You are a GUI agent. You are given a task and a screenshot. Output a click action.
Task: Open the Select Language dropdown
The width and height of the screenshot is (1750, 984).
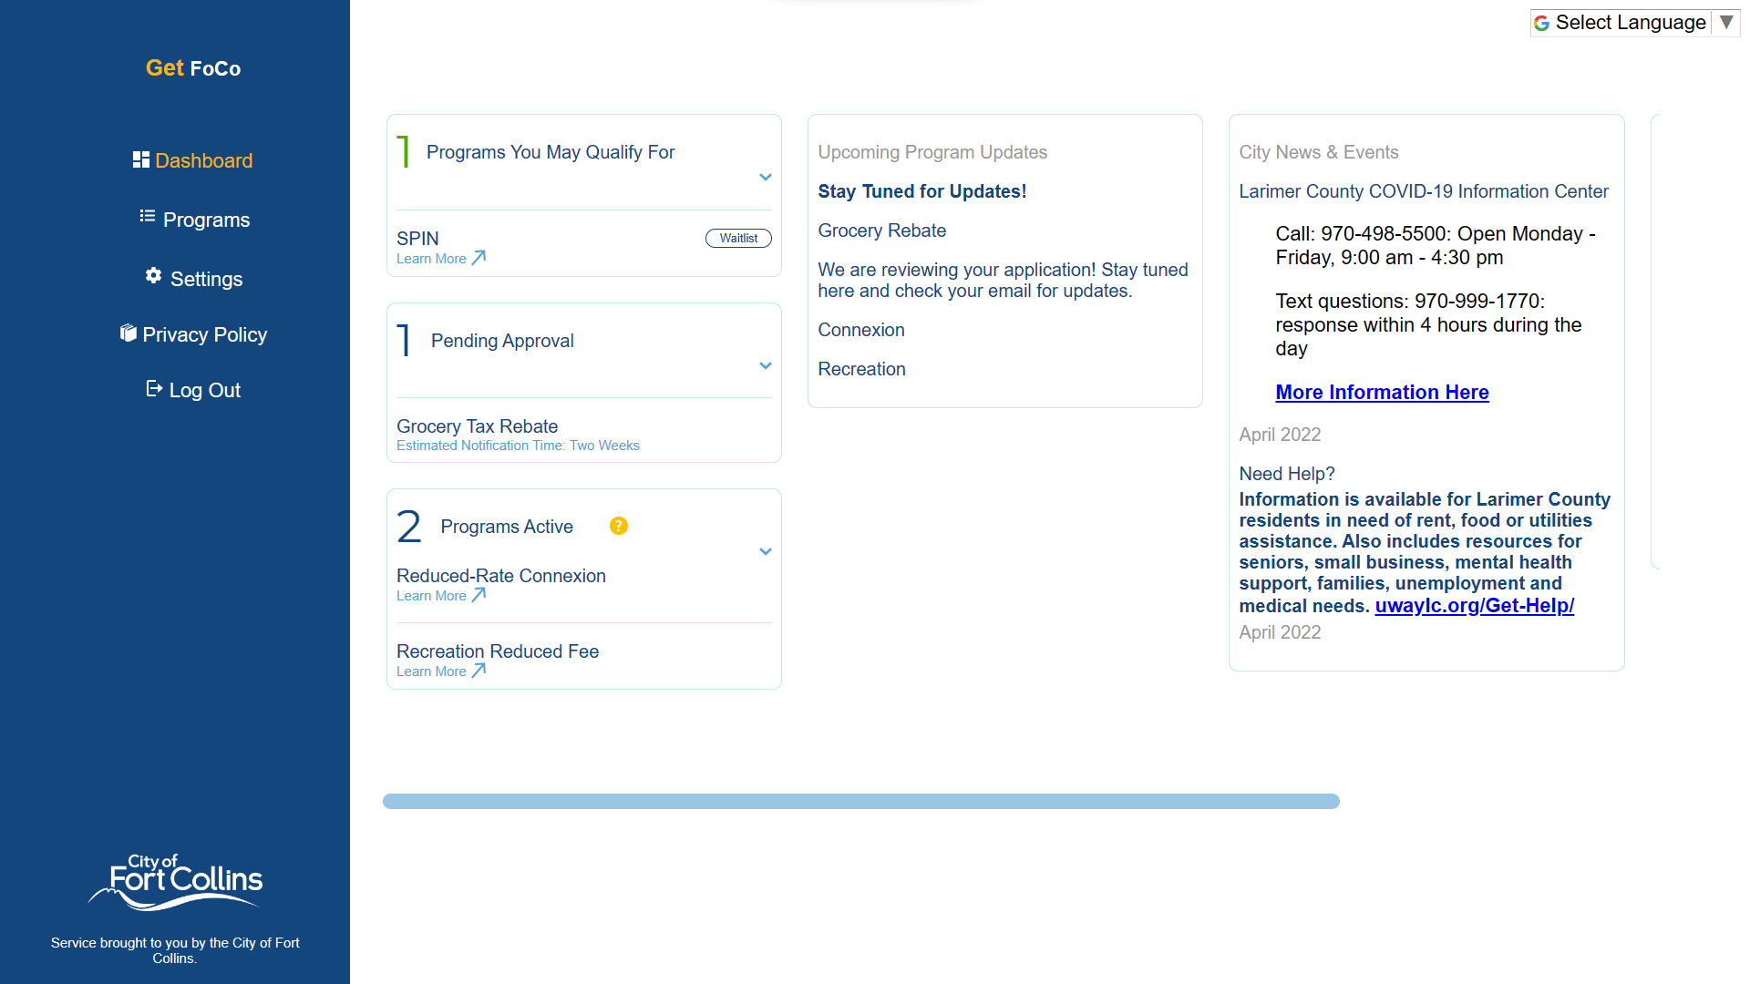[1635, 23]
